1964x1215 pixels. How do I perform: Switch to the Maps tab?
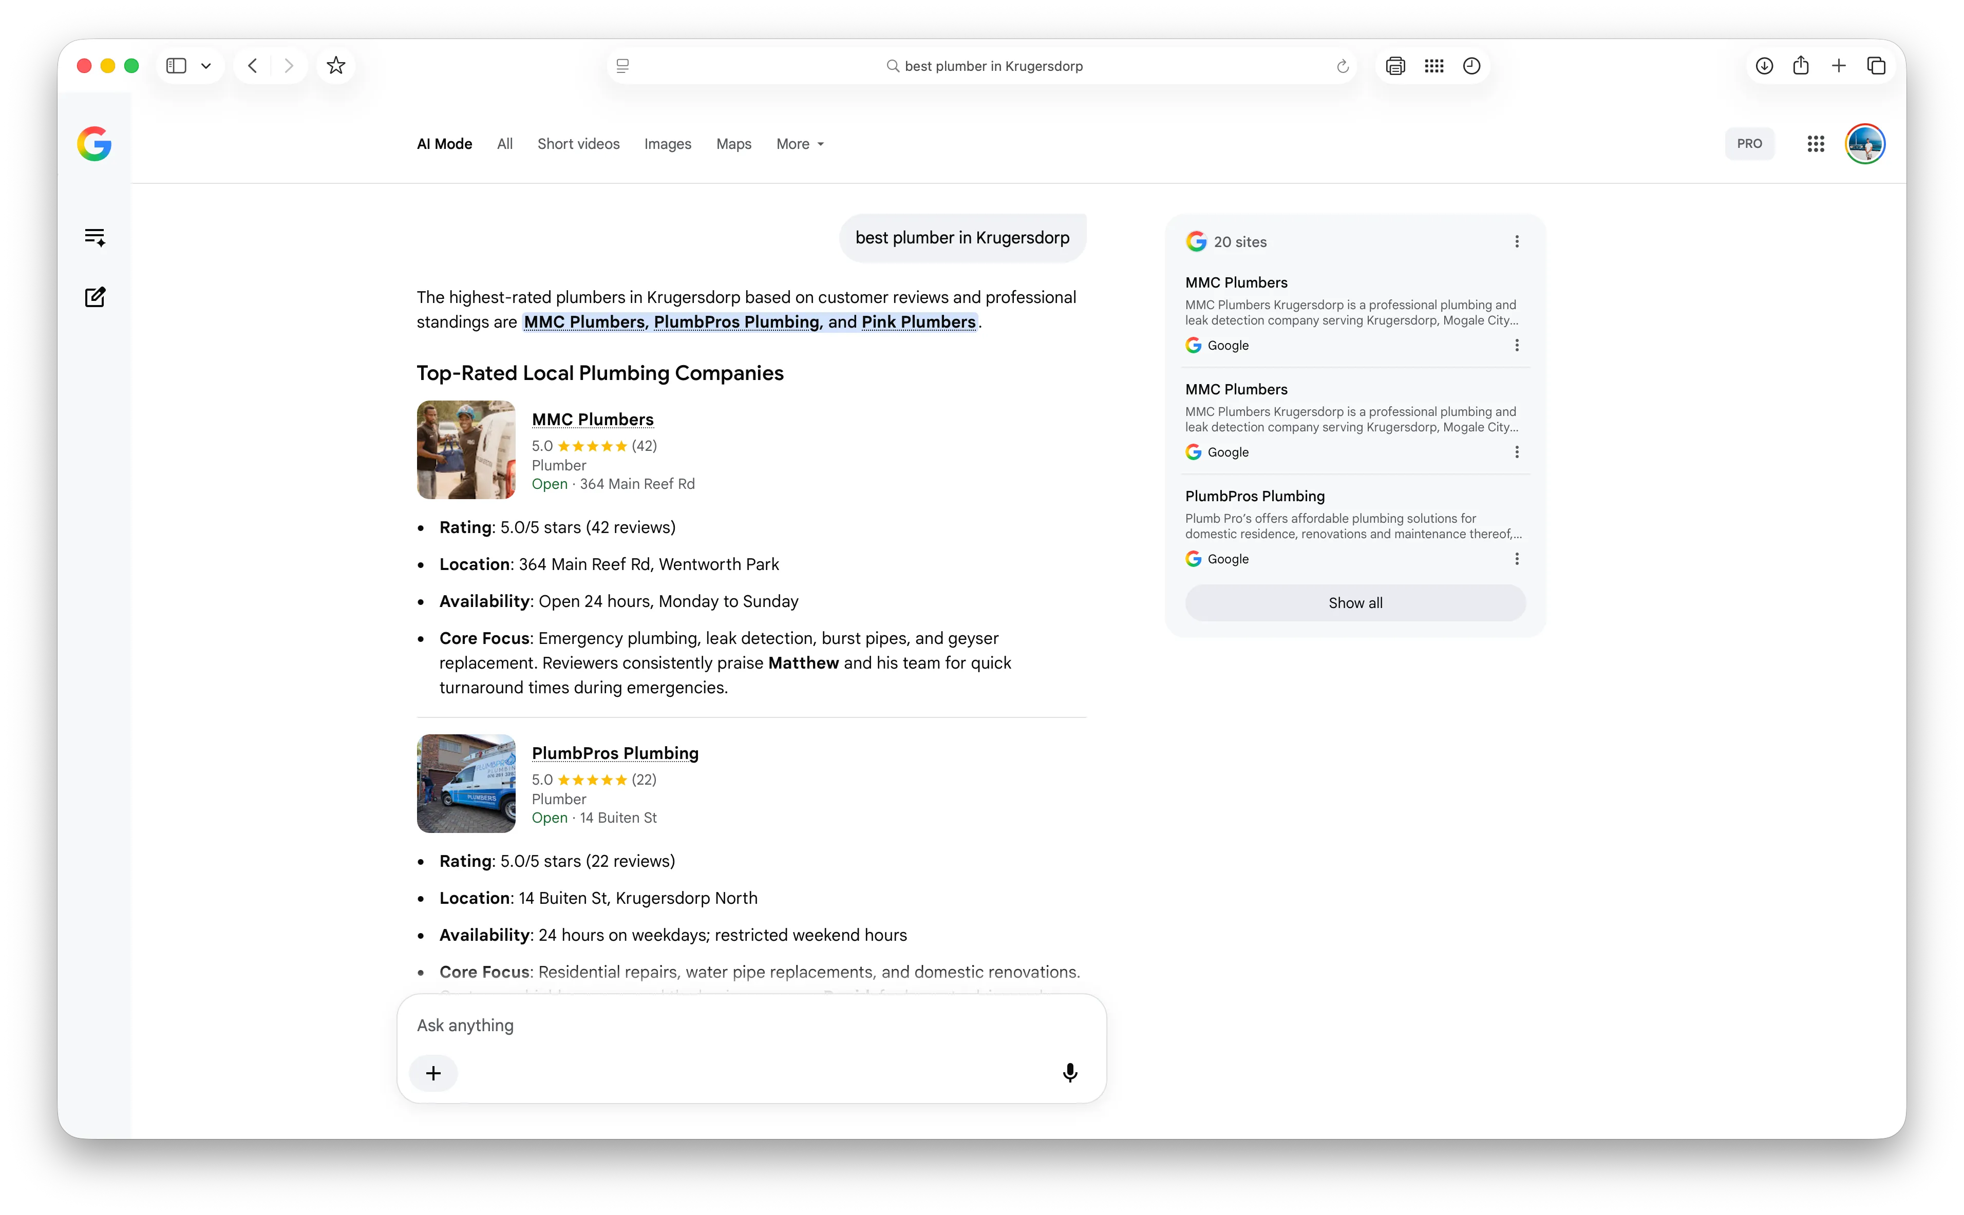pyautogui.click(x=734, y=144)
